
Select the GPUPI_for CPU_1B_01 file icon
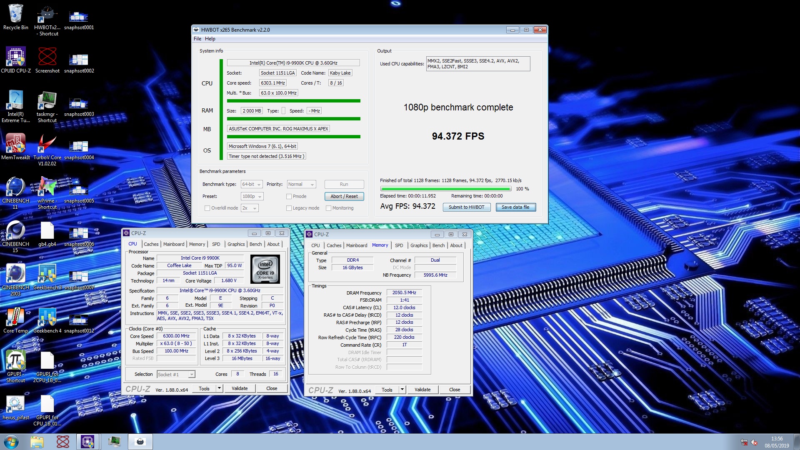(47, 410)
